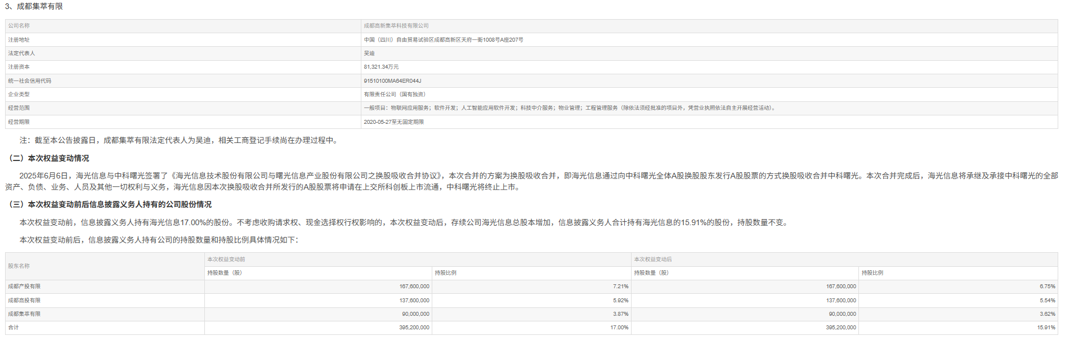Click the paragraph starting "2025年6月6日，海光信息与中科曙光"

click(x=532, y=181)
